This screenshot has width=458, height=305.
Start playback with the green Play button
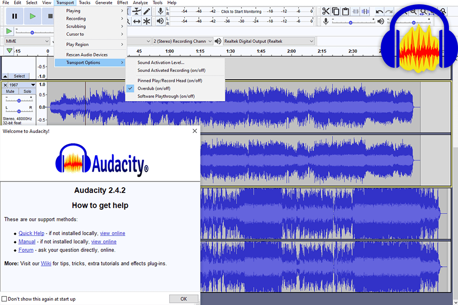pyautogui.click(x=32, y=16)
